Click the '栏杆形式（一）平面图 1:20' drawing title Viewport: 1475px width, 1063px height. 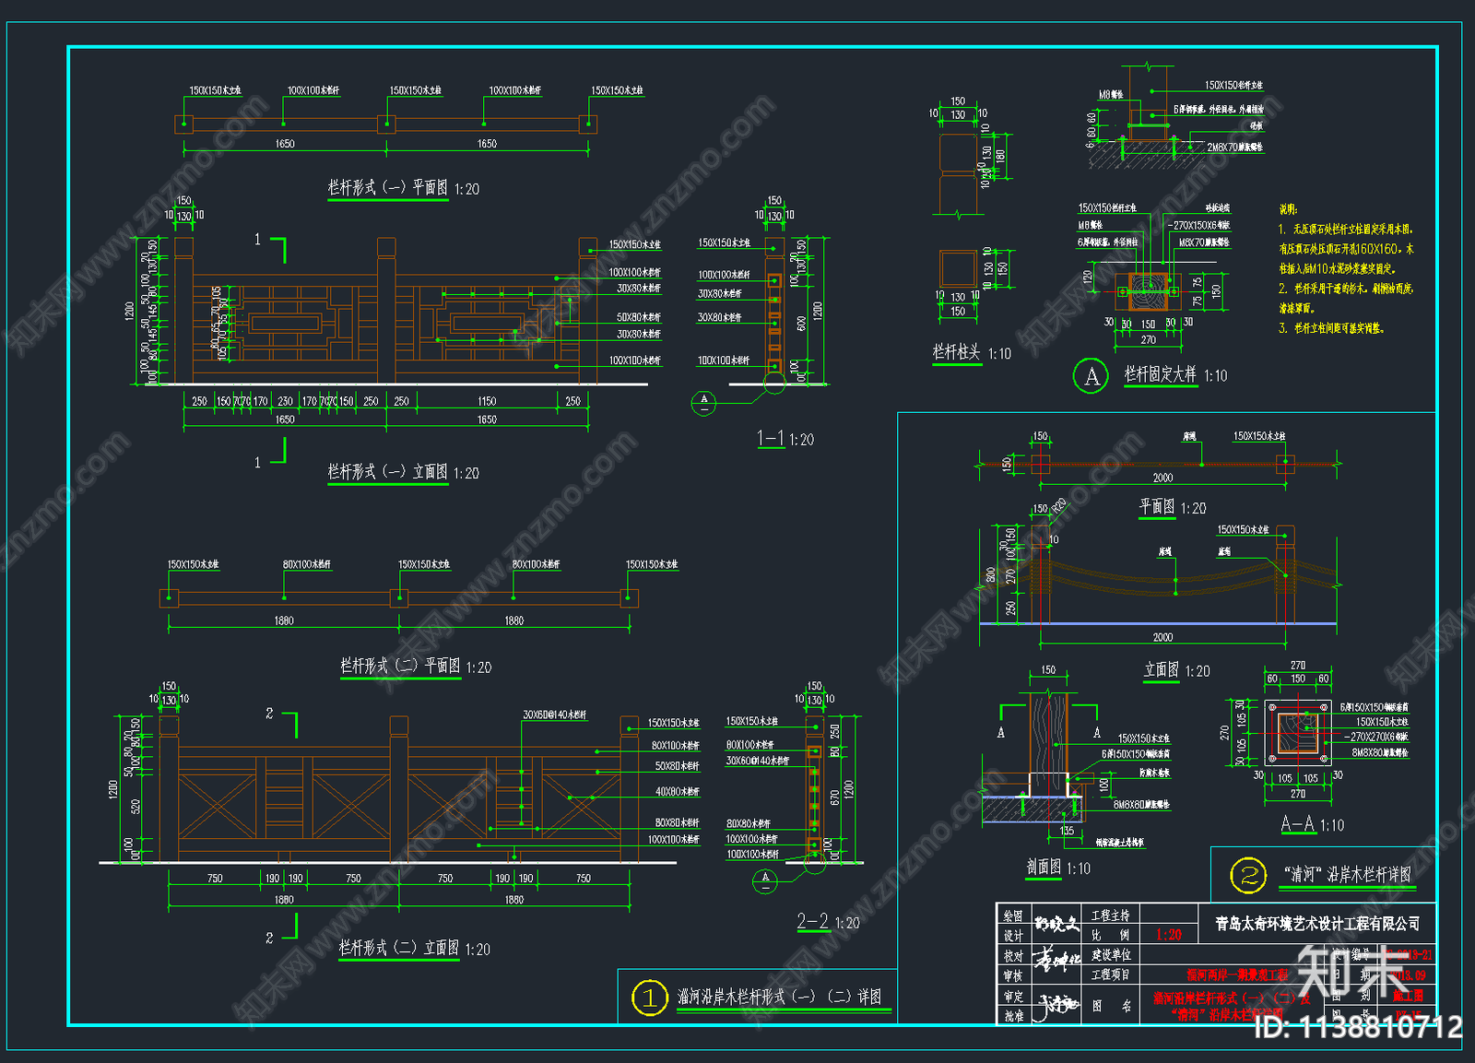click(403, 188)
